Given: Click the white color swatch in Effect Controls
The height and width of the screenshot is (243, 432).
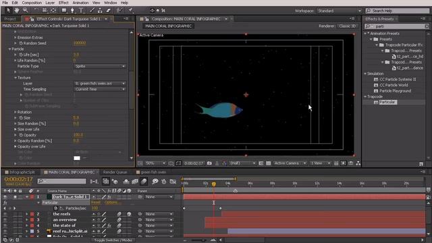Looking at the screenshot, I should click(77, 158).
